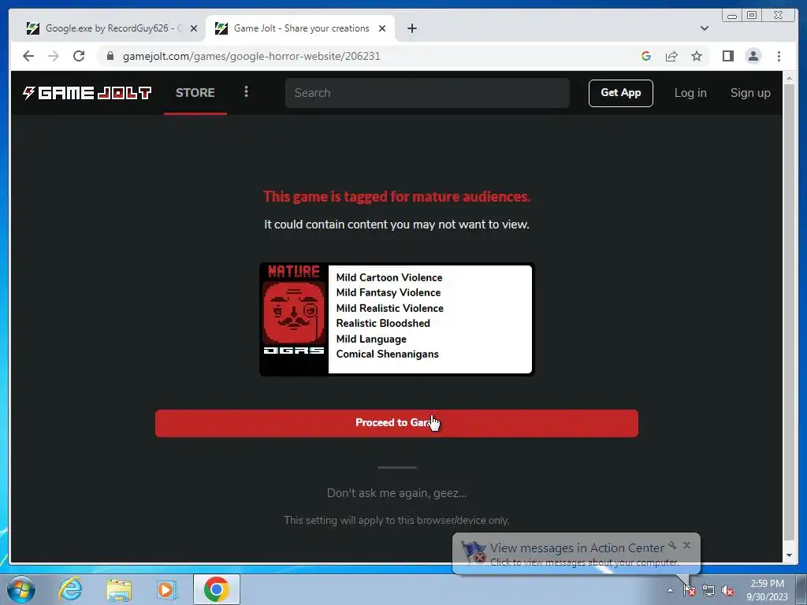This screenshot has height=605, width=807.
Task: Click the muted volume tray icon
Action: 727,590
